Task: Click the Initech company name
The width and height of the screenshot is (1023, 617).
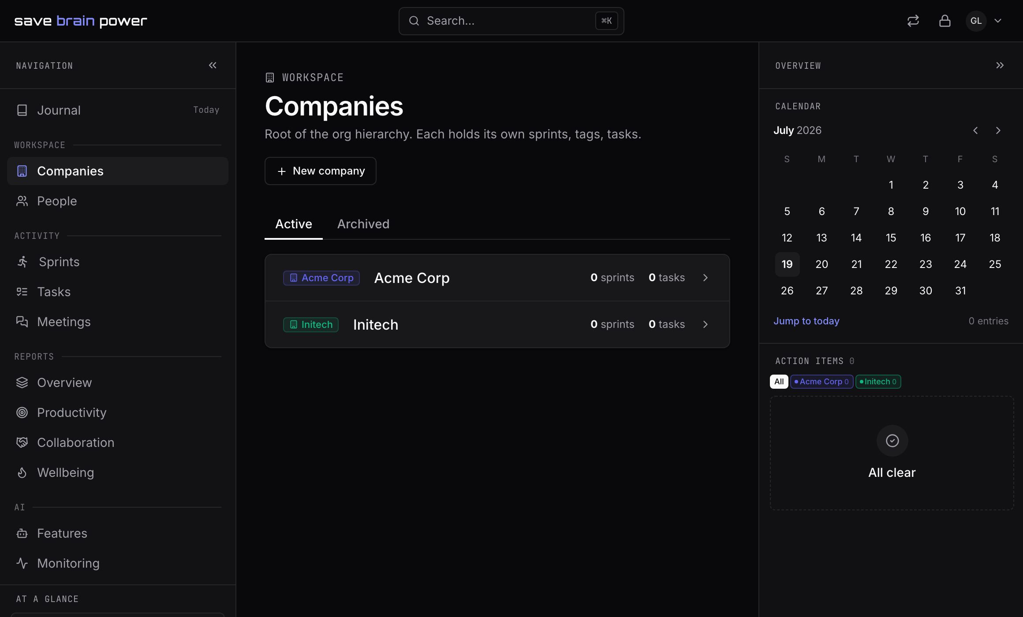Action: [376, 325]
